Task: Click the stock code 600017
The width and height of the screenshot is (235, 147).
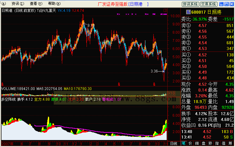Action: point(199,12)
